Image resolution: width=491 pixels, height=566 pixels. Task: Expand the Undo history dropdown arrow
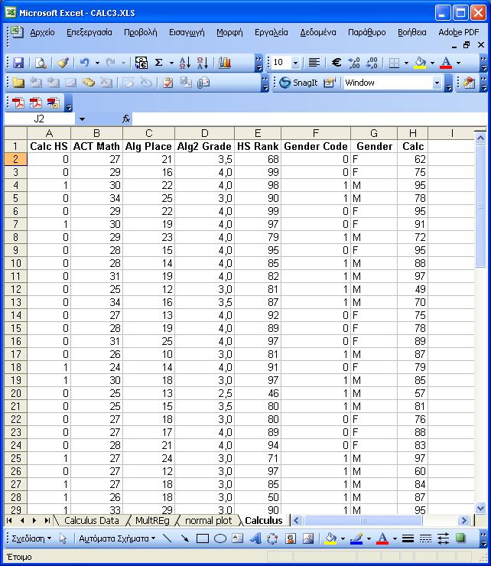(x=97, y=63)
